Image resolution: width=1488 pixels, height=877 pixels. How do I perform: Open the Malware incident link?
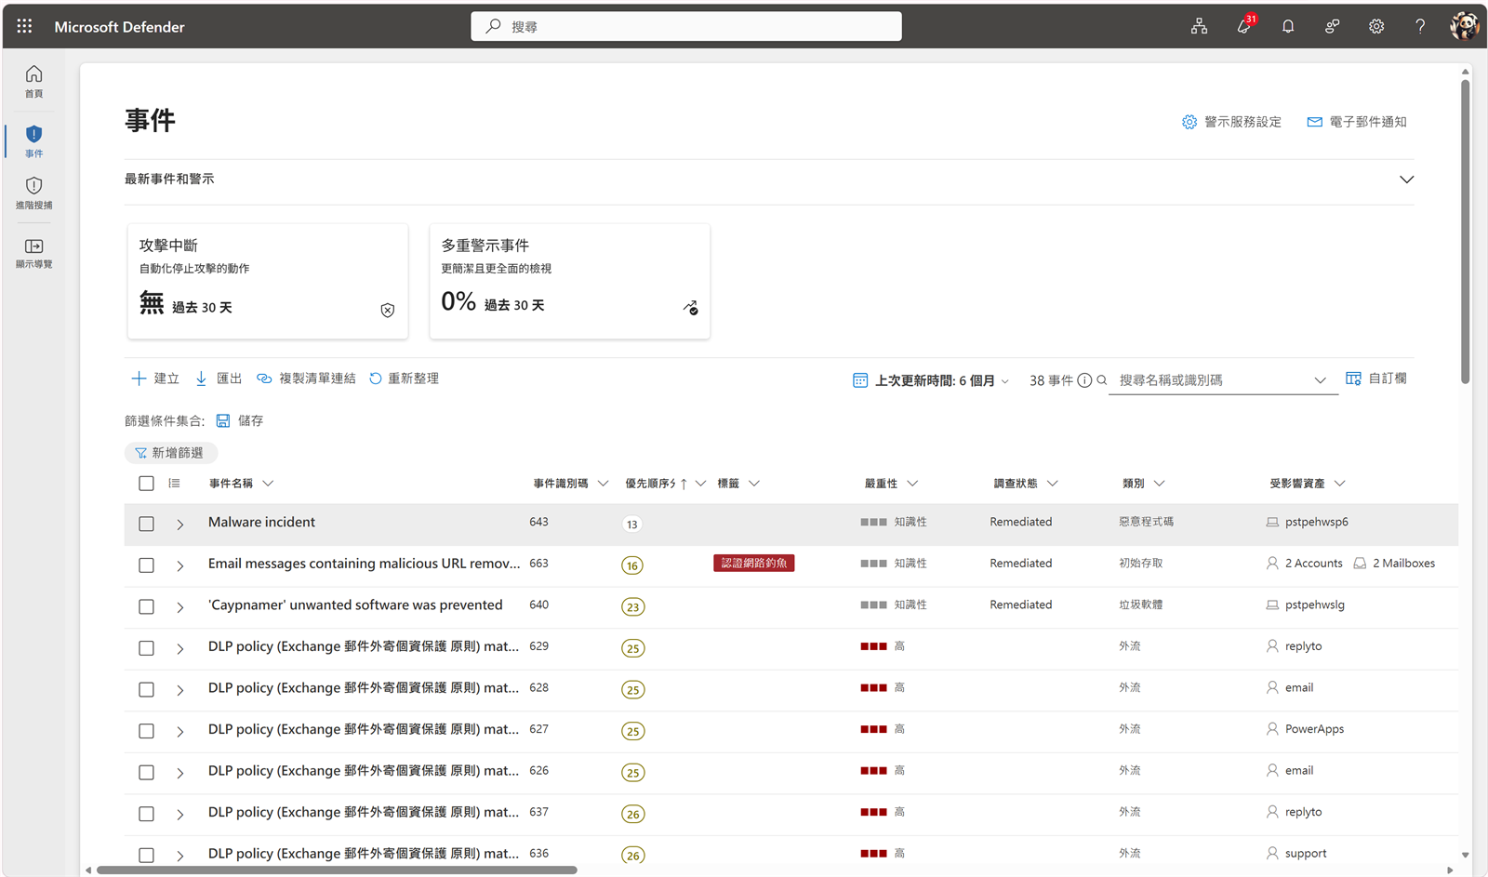[x=261, y=523]
